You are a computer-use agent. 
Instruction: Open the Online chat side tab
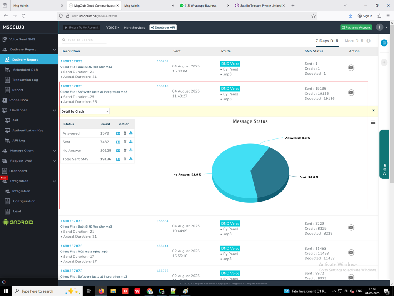pyautogui.click(x=384, y=154)
